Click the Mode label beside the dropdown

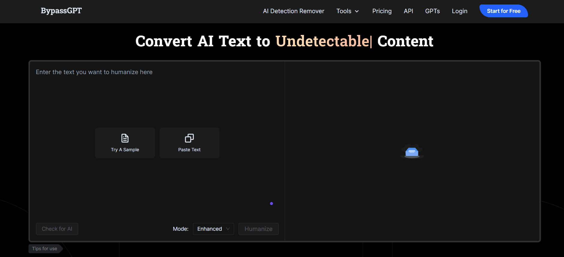pyautogui.click(x=180, y=229)
